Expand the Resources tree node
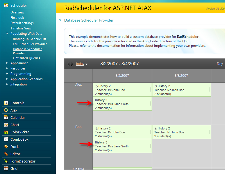This screenshot has height=174, width=225. (7, 68)
